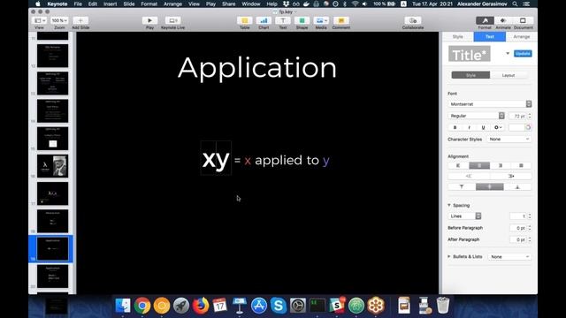This screenshot has width=566, height=318.
Task: Collapse the Spacing section
Action: [449, 205]
